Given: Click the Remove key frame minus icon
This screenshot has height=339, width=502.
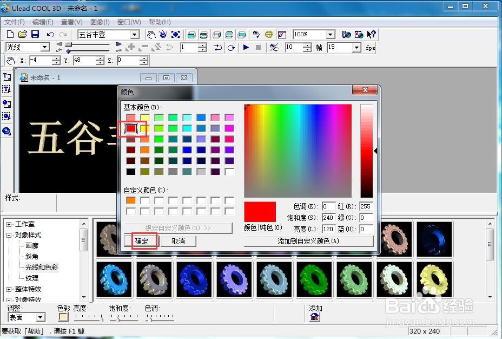Looking at the screenshot, I should point(143,48).
